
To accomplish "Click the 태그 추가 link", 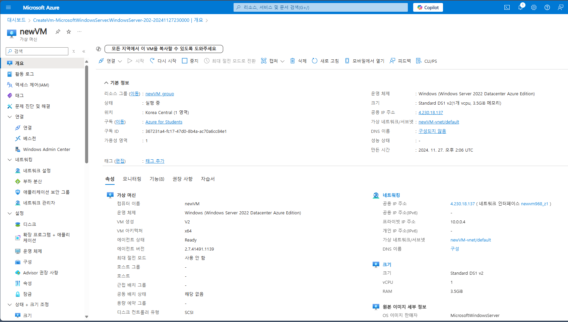I will [x=155, y=161].
